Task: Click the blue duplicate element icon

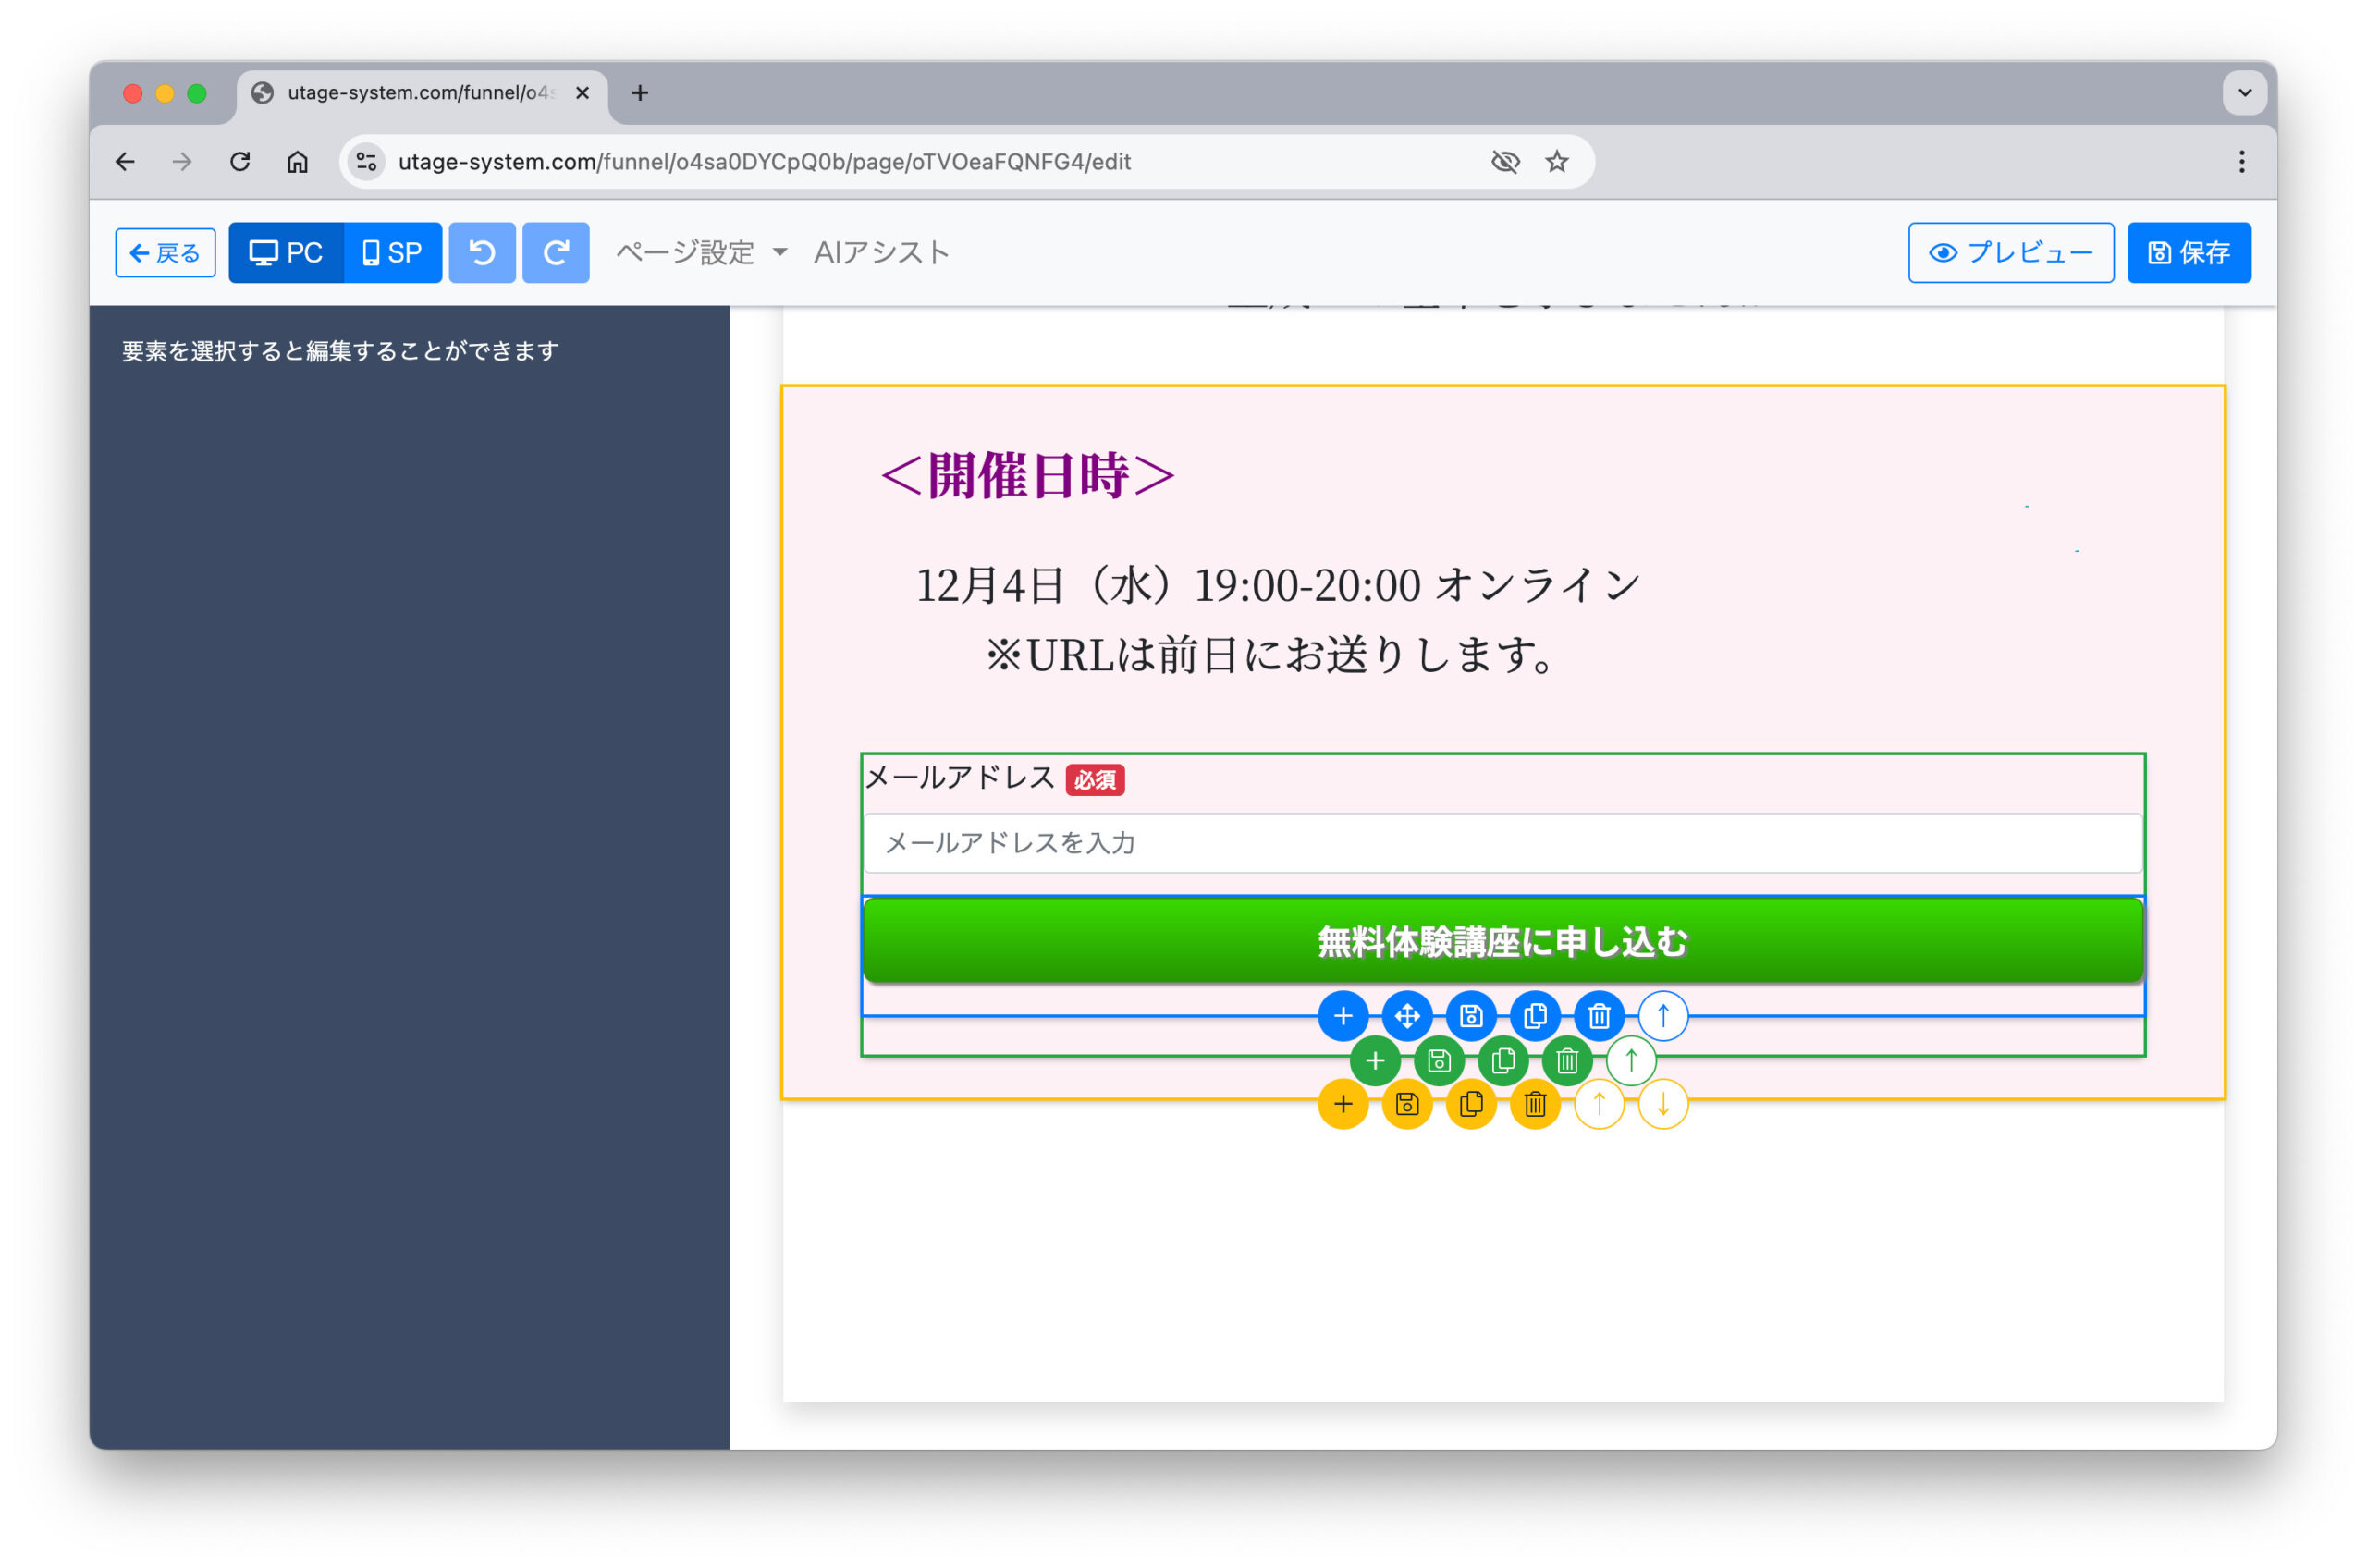Action: 1535,1016
